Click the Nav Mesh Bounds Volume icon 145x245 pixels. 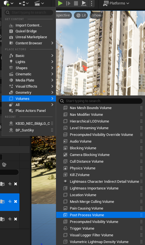65,108
